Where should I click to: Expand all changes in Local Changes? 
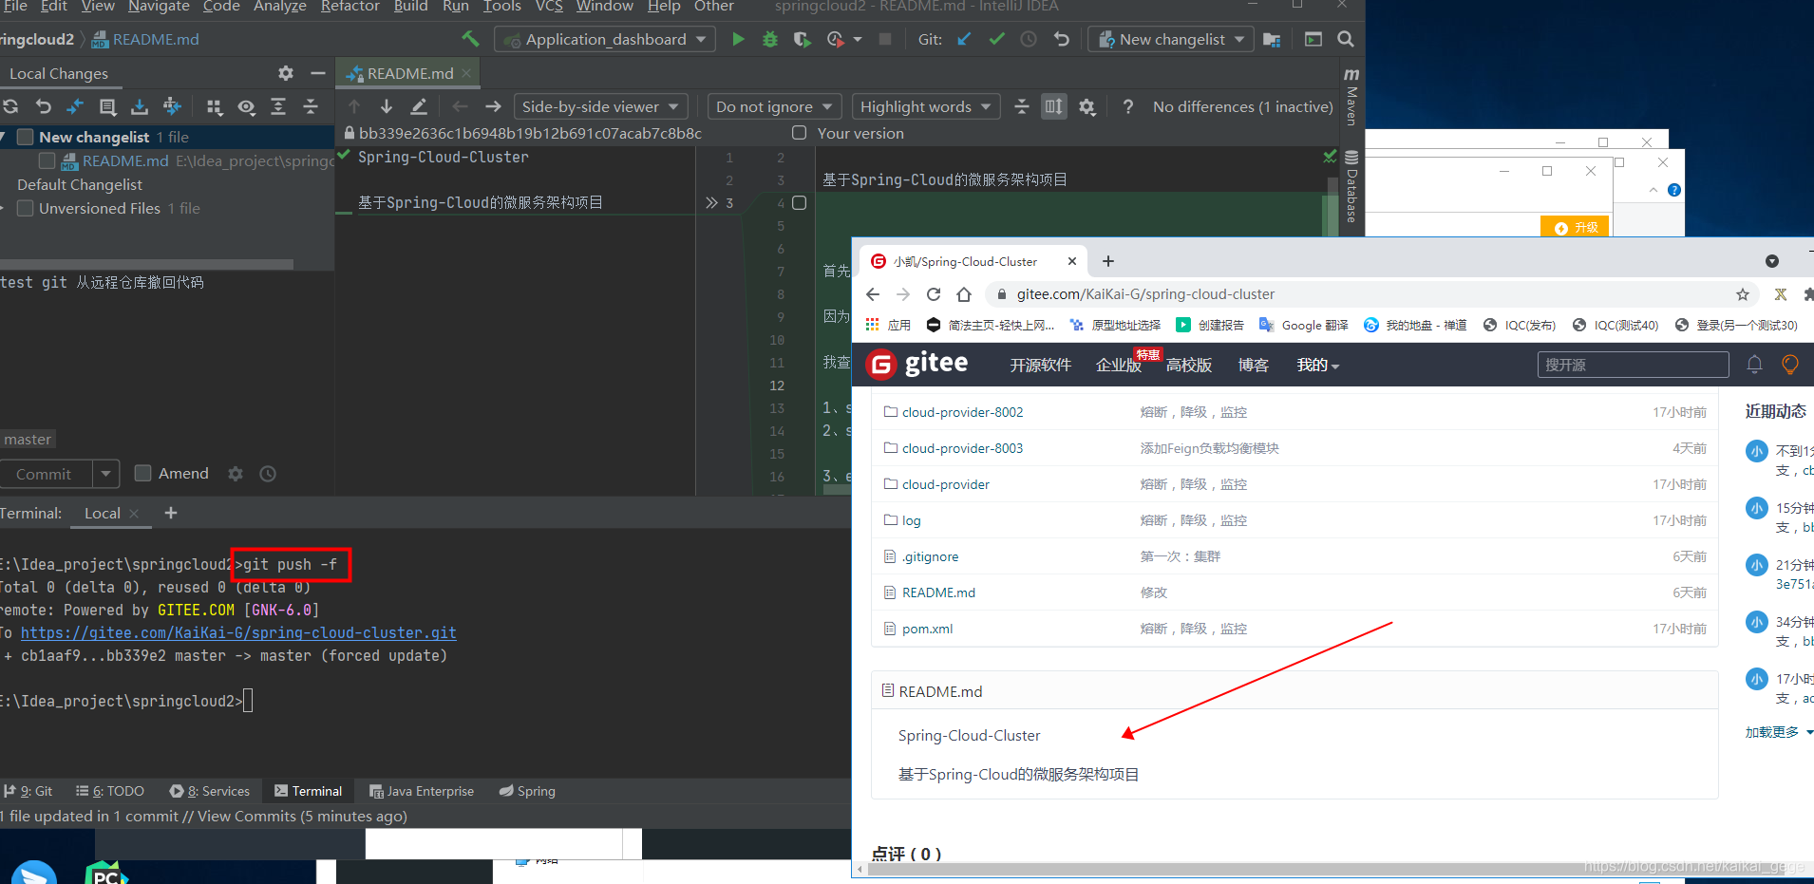coord(278,106)
